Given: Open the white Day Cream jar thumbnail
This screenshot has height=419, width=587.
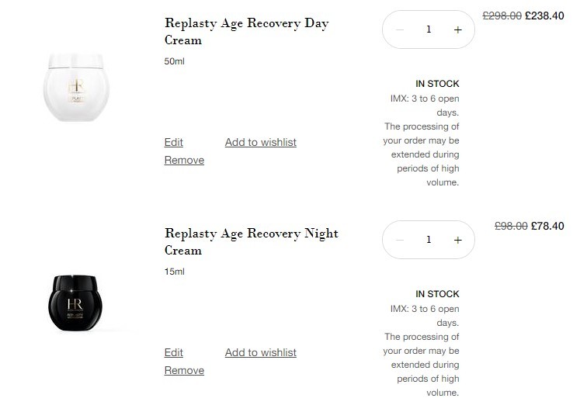Looking at the screenshot, I should [76, 88].
